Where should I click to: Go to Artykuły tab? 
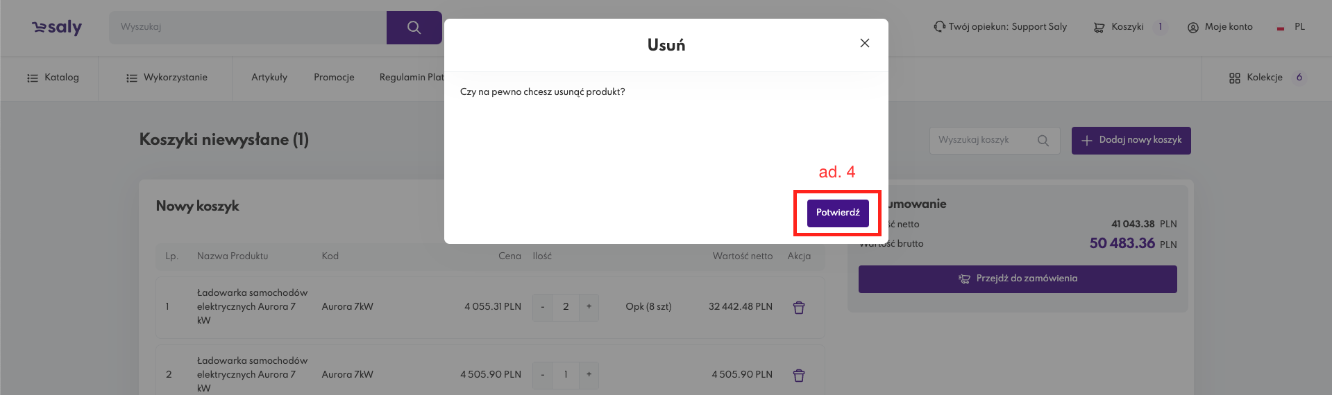pos(269,78)
